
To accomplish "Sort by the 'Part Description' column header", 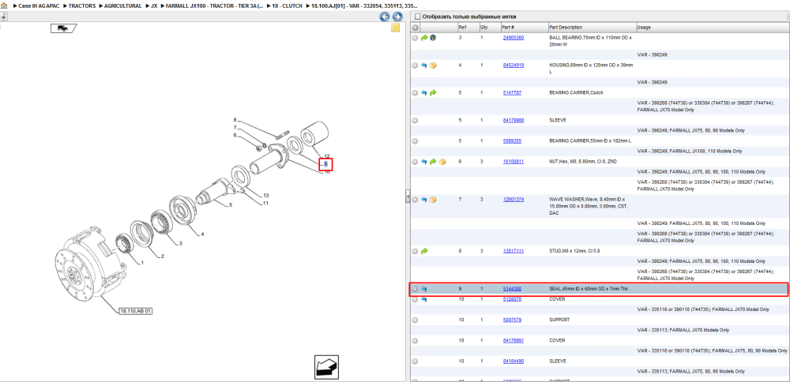I will tap(592, 27).
